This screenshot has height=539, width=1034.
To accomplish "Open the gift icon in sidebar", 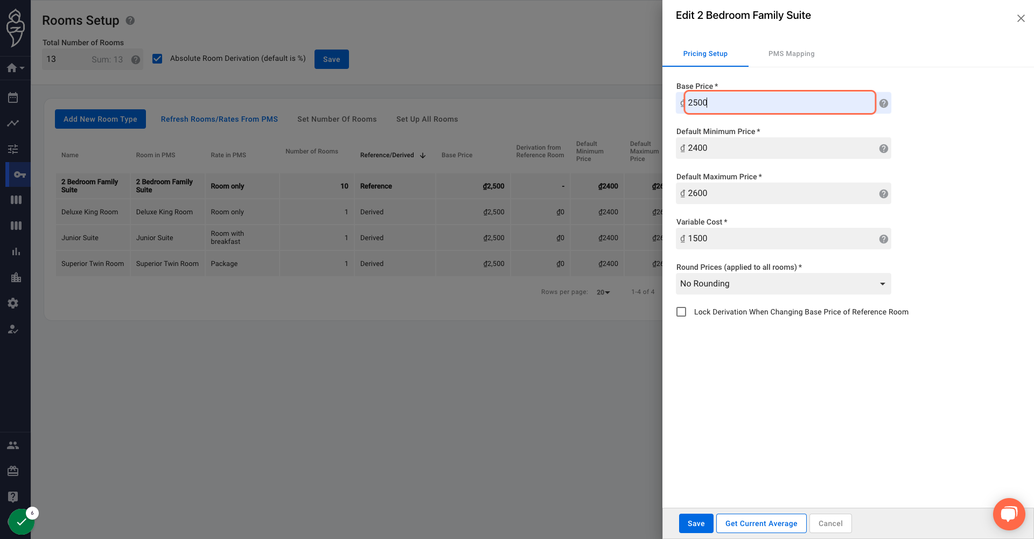I will [13, 471].
